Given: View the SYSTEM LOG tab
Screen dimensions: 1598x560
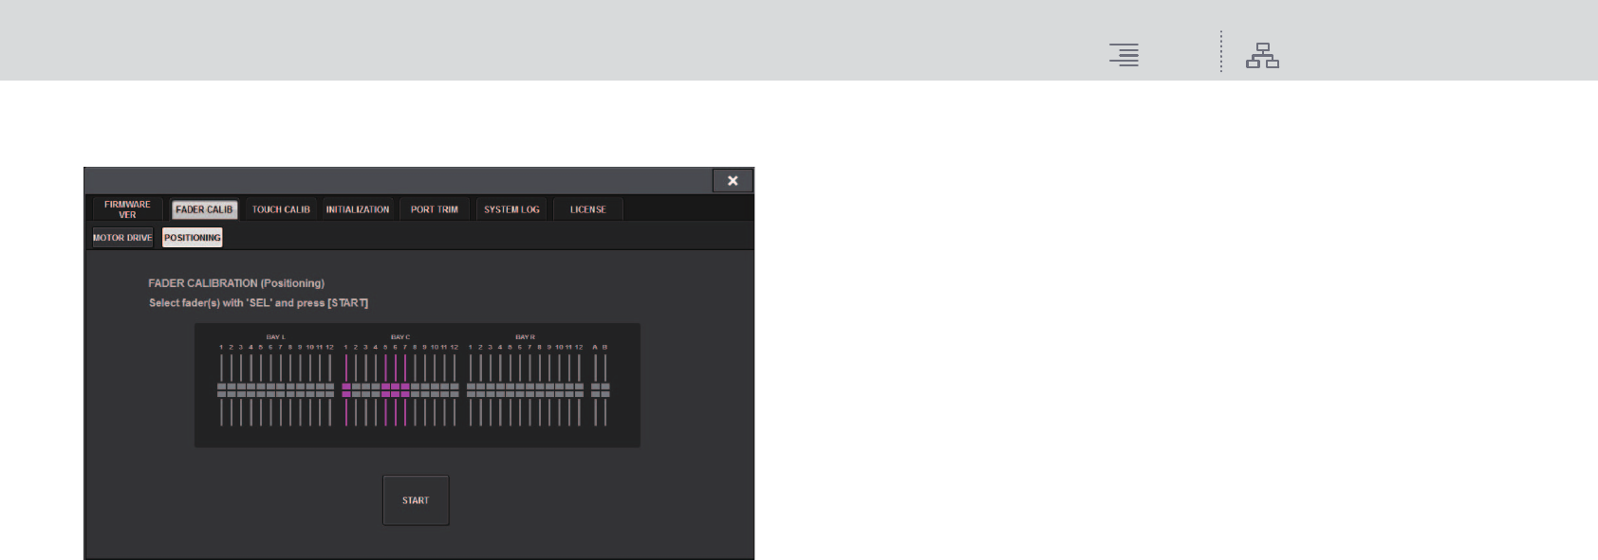Looking at the screenshot, I should click(511, 209).
